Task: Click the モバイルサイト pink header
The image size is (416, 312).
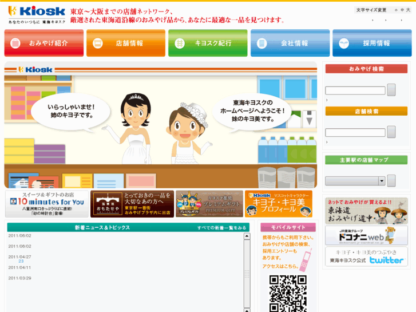Action: click(x=288, y=227)
